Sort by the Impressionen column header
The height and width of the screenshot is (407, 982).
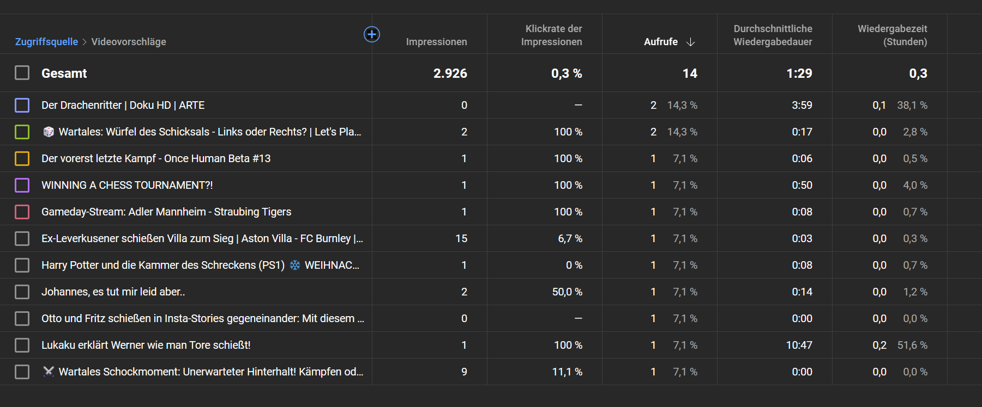(x=436, y=42)
